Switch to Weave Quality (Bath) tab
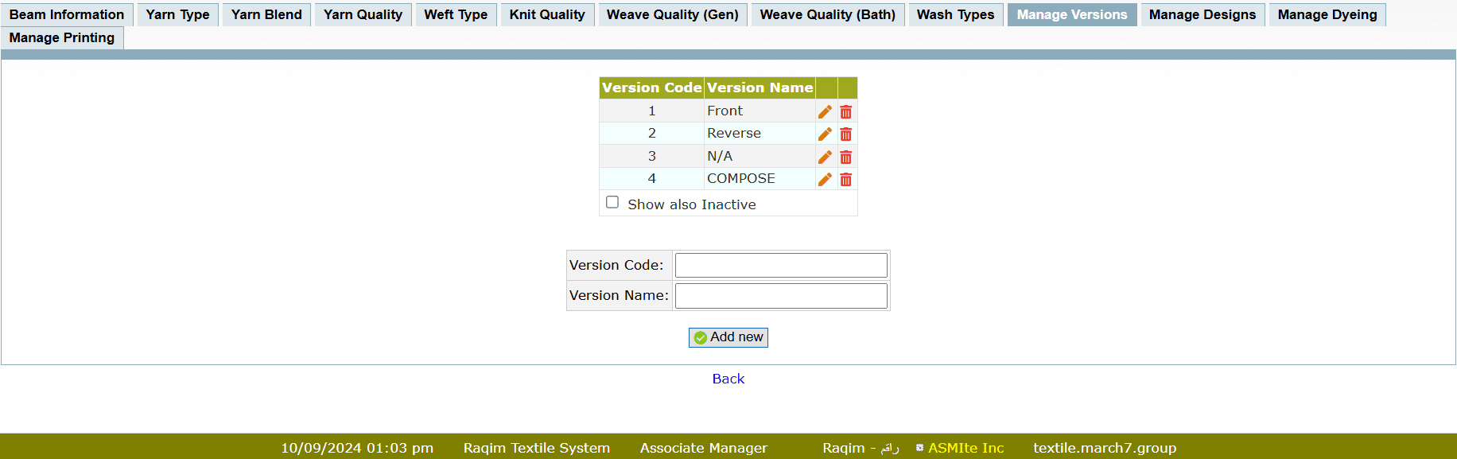The height and width of the screenshot is (459, 1457). coord(827,14)
